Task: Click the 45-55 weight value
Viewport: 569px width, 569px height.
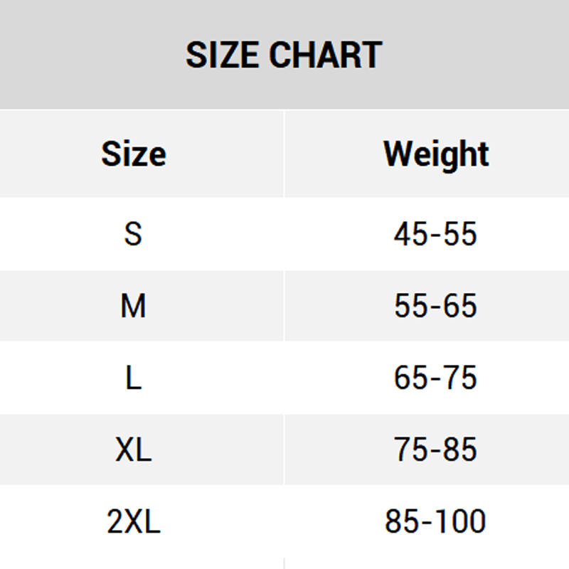Action: point(435,234)
